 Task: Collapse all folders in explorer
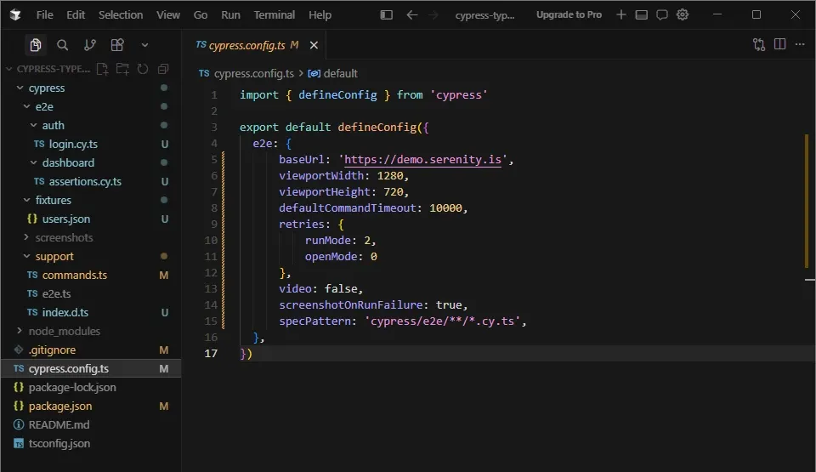[x=163, y=69]
